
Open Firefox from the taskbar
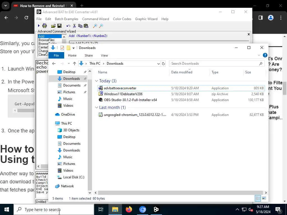coord(129,209)
